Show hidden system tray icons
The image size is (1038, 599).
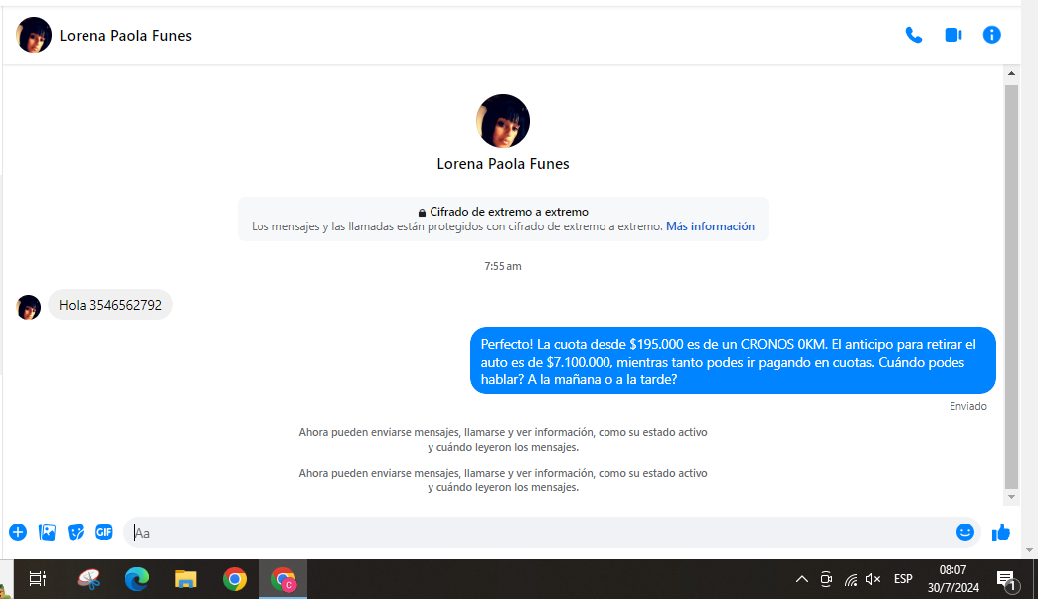(802, 579)
